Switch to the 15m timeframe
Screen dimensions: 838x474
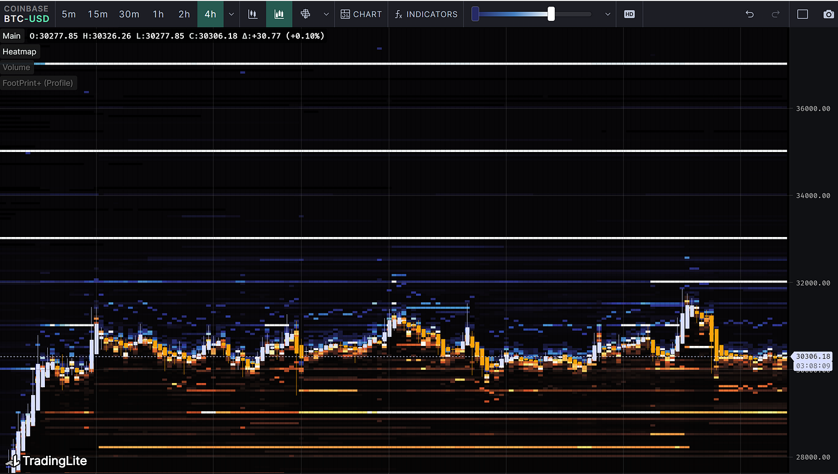point(98,14)
